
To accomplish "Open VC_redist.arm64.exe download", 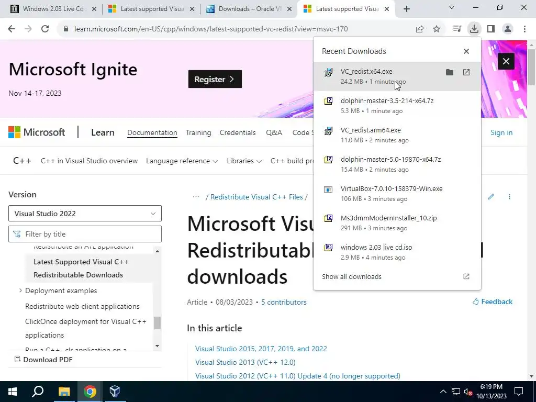I will click(397, 135).
